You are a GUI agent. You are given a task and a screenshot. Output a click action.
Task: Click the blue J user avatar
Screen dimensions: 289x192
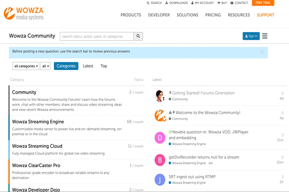point(160,180)
